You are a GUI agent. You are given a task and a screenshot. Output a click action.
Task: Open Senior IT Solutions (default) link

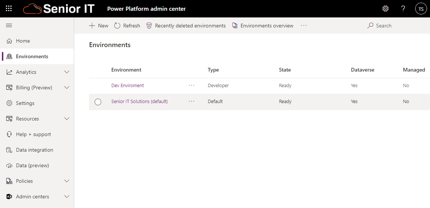139,101
